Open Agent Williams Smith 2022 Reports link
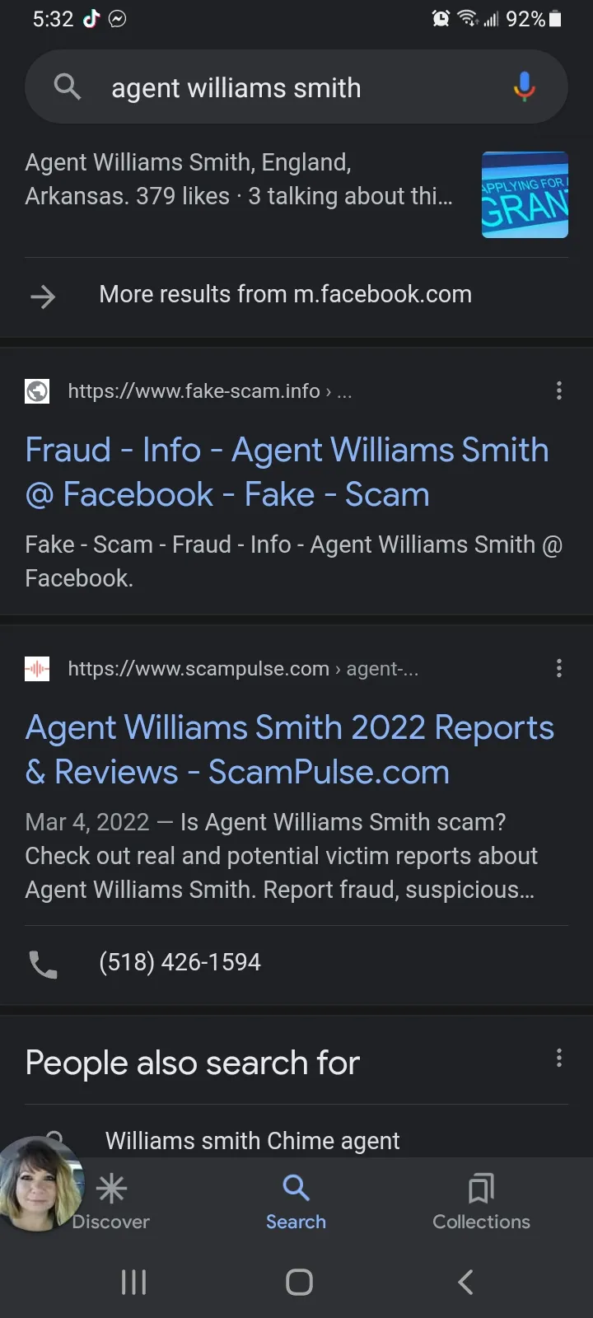The height and width of the screenshot is (1318, 593). click(x=289, y=750)
